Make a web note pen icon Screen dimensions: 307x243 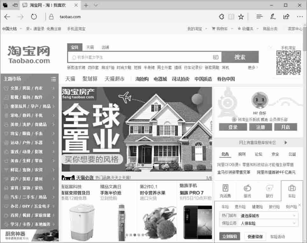273,17
